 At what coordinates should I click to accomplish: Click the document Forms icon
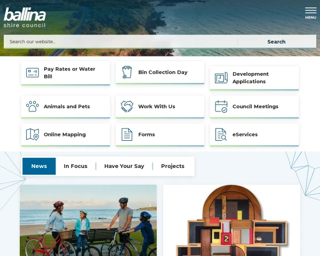127,134
